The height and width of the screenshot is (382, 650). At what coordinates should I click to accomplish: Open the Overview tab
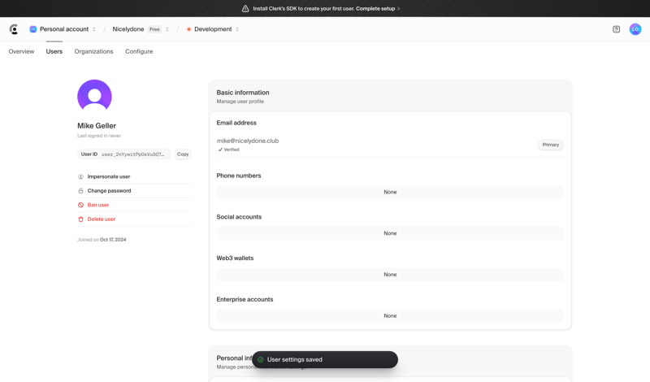(x=21, y=51)
